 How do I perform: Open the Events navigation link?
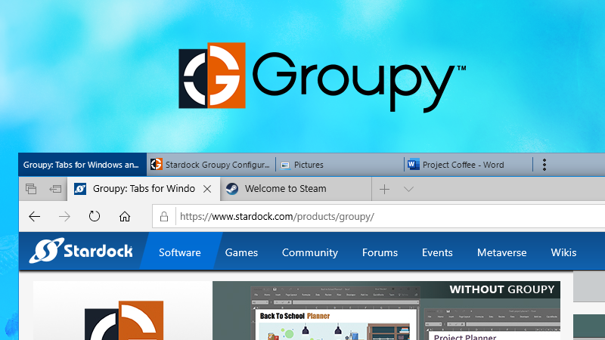point(437,252)
